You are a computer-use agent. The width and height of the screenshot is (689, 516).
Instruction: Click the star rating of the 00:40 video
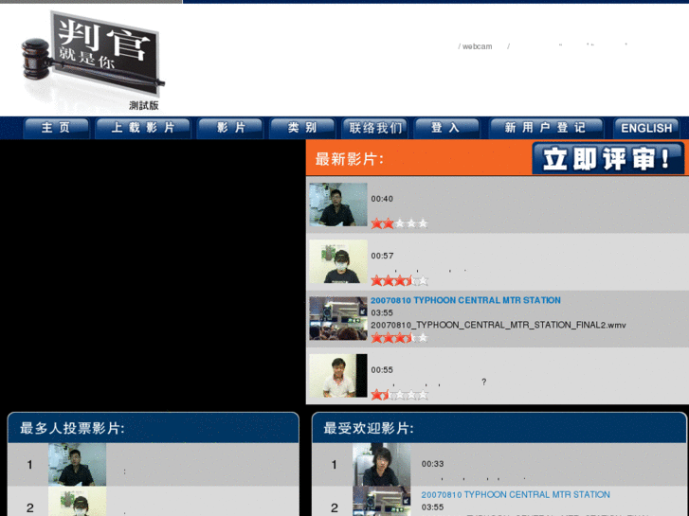(399, 223)
